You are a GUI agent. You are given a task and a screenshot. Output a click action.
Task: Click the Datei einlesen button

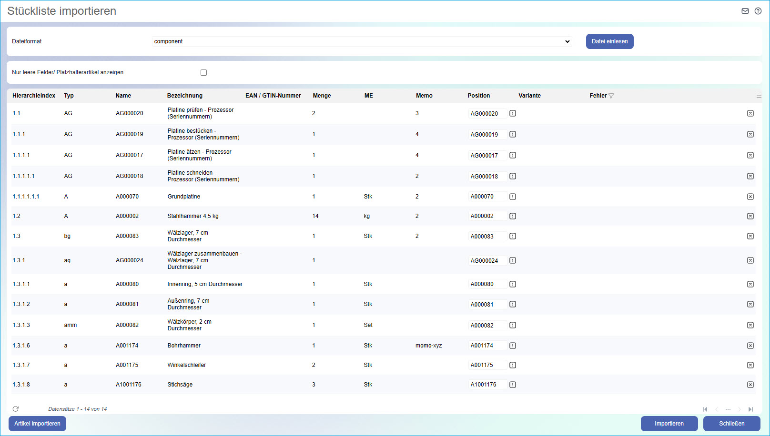pyautogui.click(x=610, y=41)
